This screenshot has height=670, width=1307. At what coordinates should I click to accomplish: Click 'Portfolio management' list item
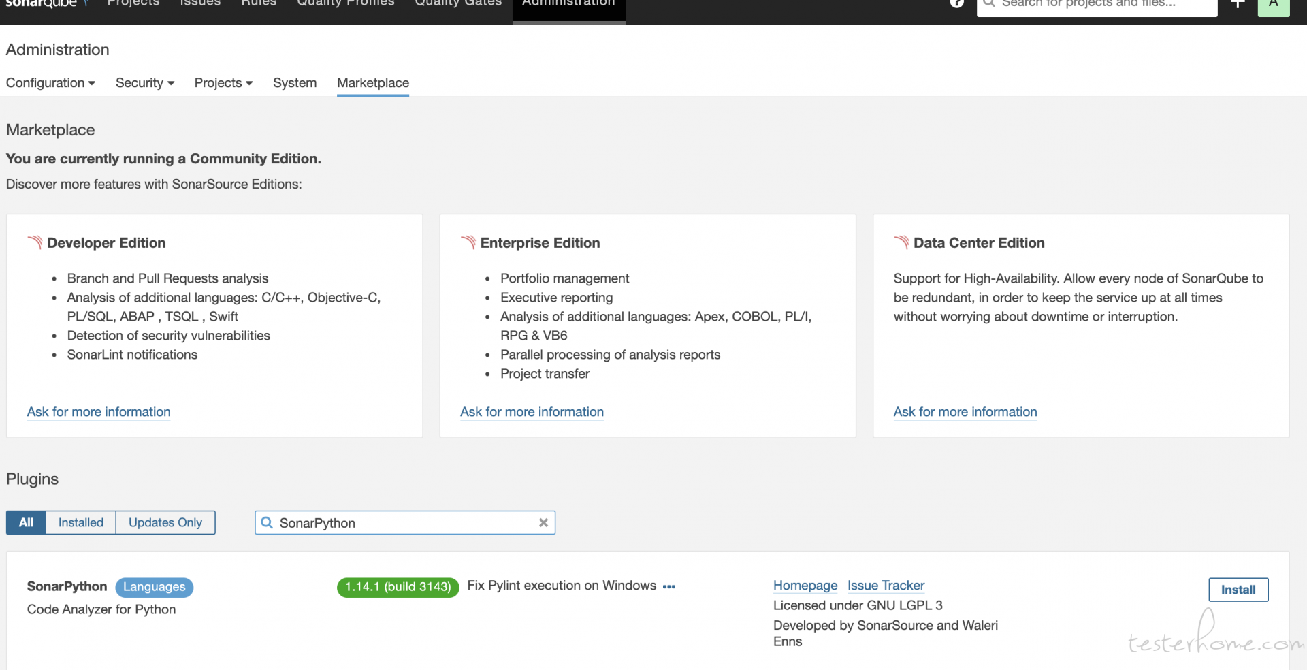click(564, 278)
